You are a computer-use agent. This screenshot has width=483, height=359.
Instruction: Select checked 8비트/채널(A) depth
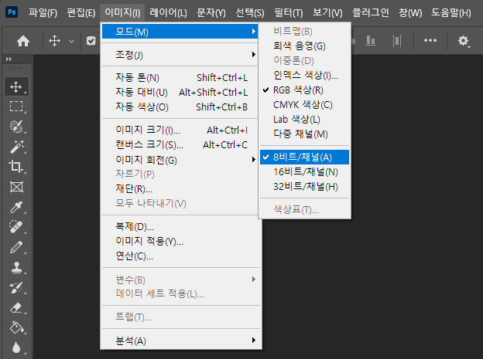pyautogui.click(x=305, y=157)
